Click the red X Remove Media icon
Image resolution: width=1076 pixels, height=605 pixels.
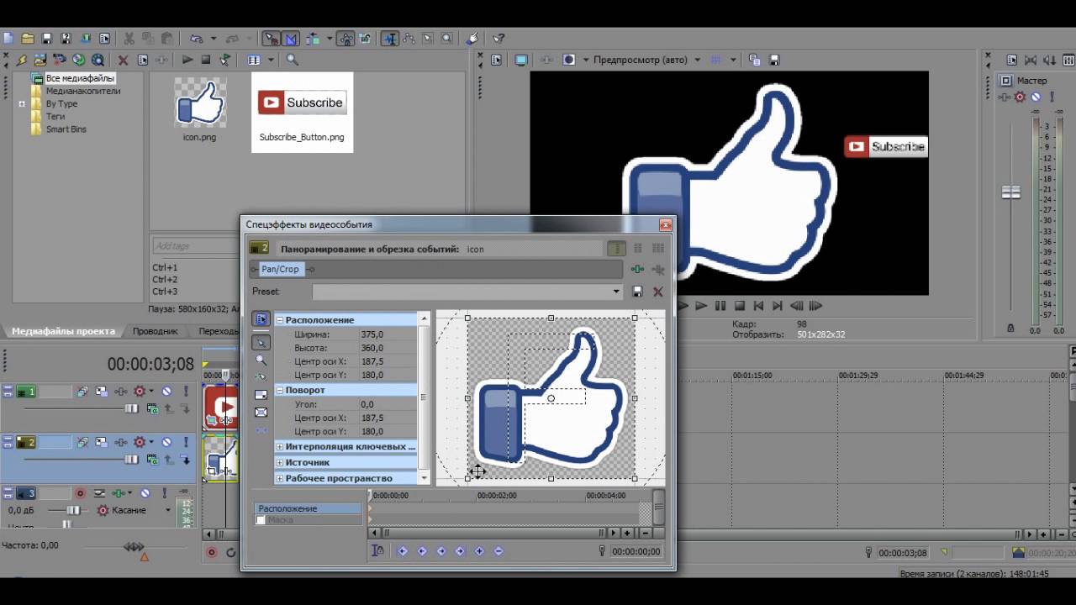coord(123,60)
